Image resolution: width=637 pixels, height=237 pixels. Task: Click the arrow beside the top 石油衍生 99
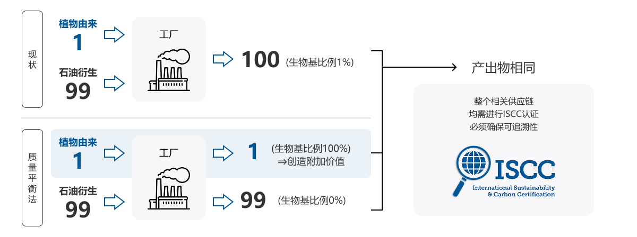[x=114, y=83]
